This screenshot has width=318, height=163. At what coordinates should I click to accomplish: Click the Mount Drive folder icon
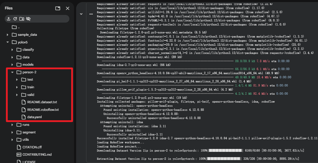22,19
